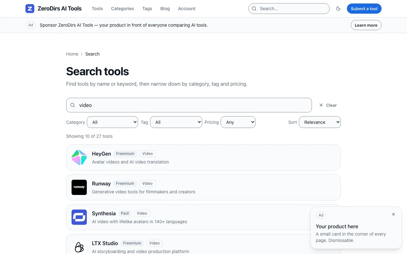Click 'Showing 10 of 27 tools' text
Viewport: 407px width, 254px height.
coord(89,136)
